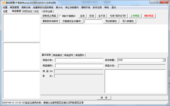170x106 pixels.
Task: Open 批量修改勾选的商品 menu
Action: (43, 7)
